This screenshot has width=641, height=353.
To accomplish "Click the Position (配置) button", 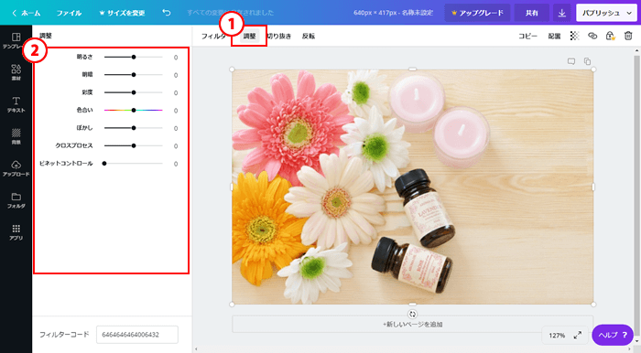I will pyautogui.click(x=554, y=36).
